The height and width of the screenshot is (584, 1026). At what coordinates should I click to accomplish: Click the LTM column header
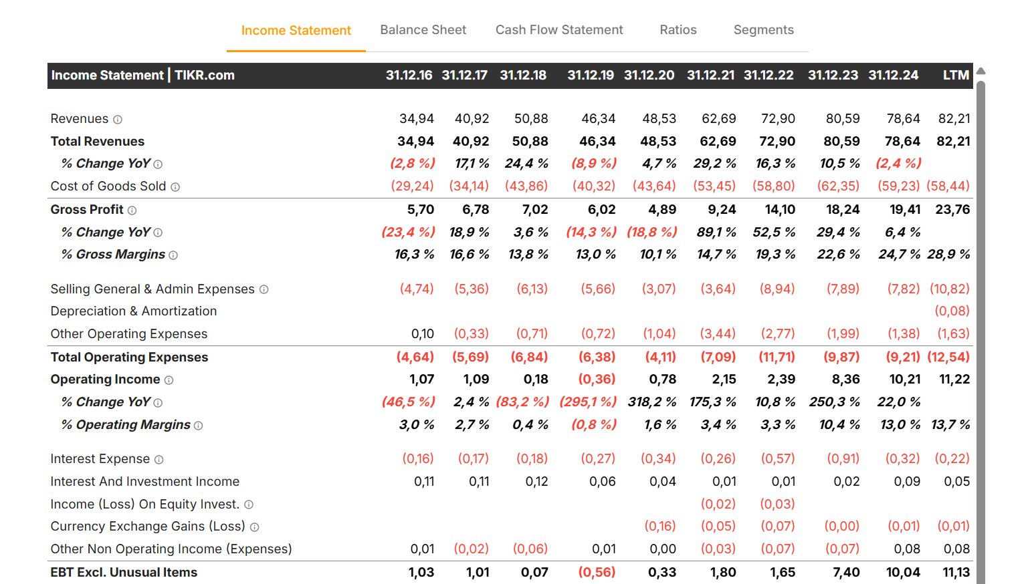pyautogui.click(x=955, y=76)
